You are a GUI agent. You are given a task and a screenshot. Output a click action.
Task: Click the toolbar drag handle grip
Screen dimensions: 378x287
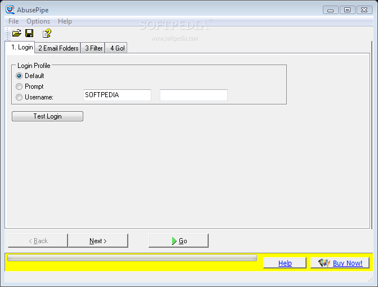click(7, 34)
